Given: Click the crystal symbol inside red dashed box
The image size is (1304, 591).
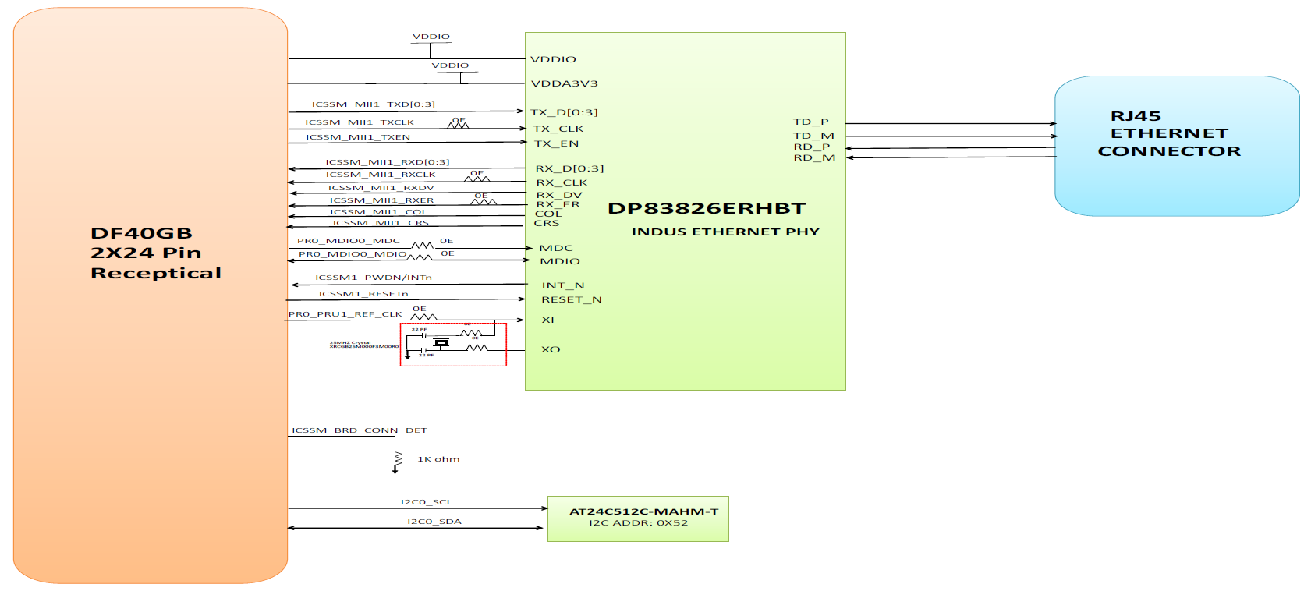Looking at the screenshot, I should [441, 342].
